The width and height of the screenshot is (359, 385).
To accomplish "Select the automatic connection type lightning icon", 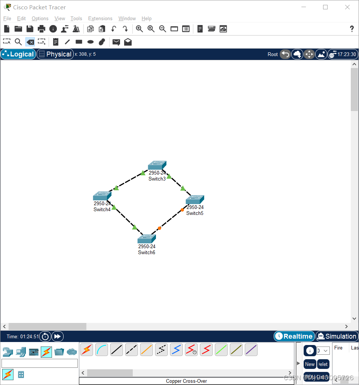I will 87,349.
